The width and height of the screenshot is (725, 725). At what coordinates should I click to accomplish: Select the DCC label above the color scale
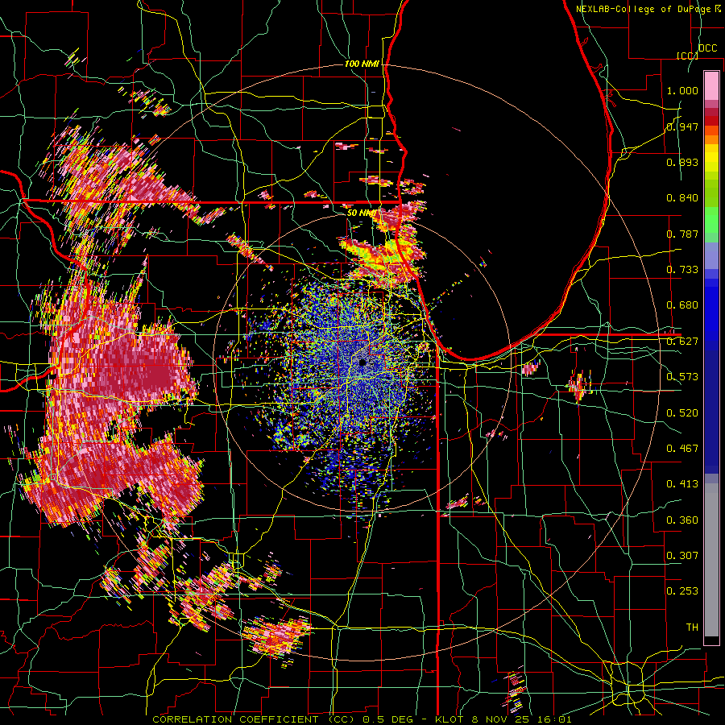click(x=707, y=48)
